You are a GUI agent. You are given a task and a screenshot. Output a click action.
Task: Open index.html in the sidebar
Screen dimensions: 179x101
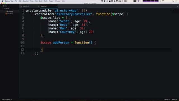click(10, 14)
